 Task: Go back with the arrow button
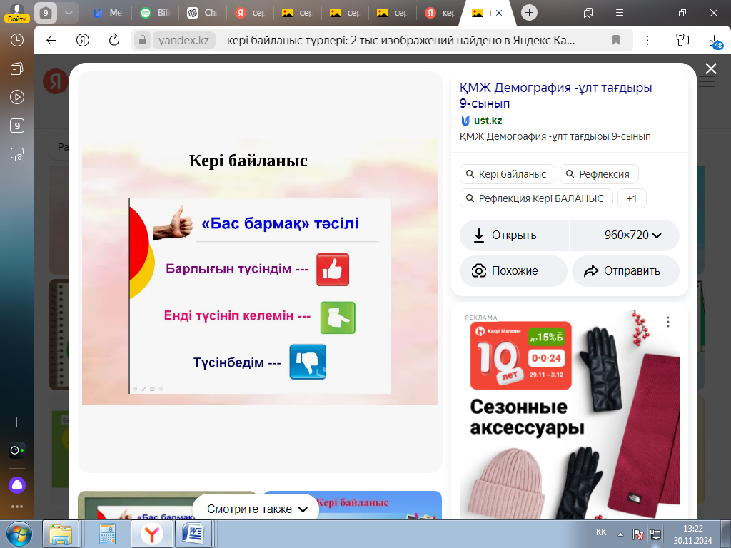click(51, 40)
